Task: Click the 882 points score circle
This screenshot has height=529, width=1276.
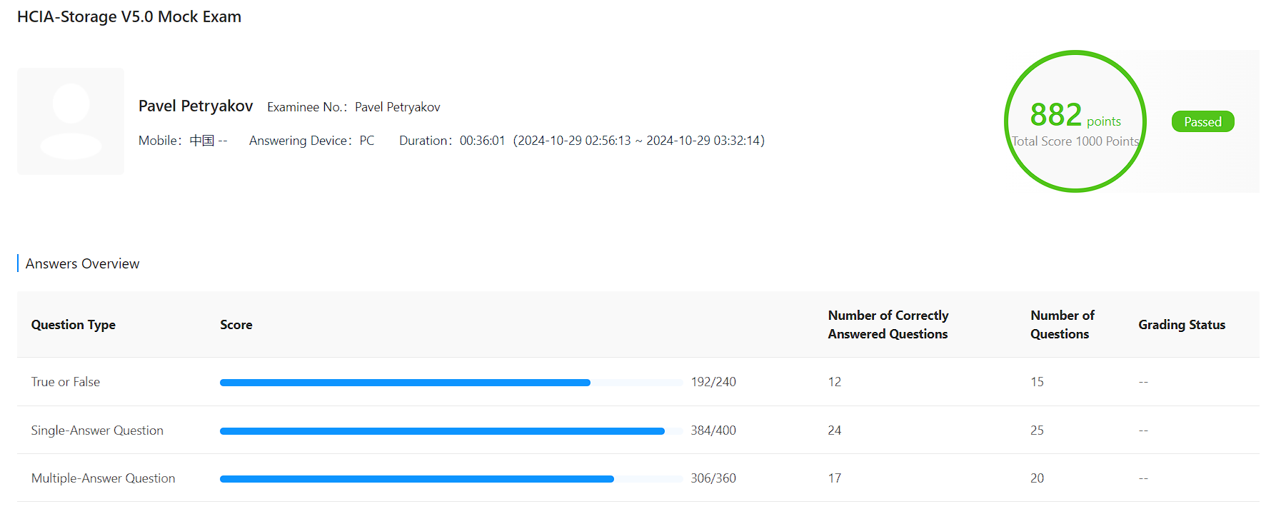Action: [x=1075, y=121]
